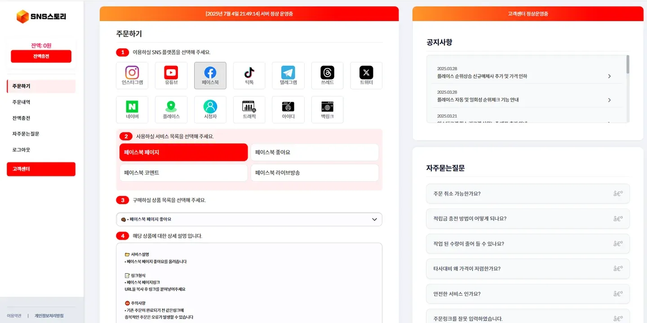This screenshot has height=323, width=647.
Task: Select the Instagram (인스타그램) platform icon
Action: (132, 75)
